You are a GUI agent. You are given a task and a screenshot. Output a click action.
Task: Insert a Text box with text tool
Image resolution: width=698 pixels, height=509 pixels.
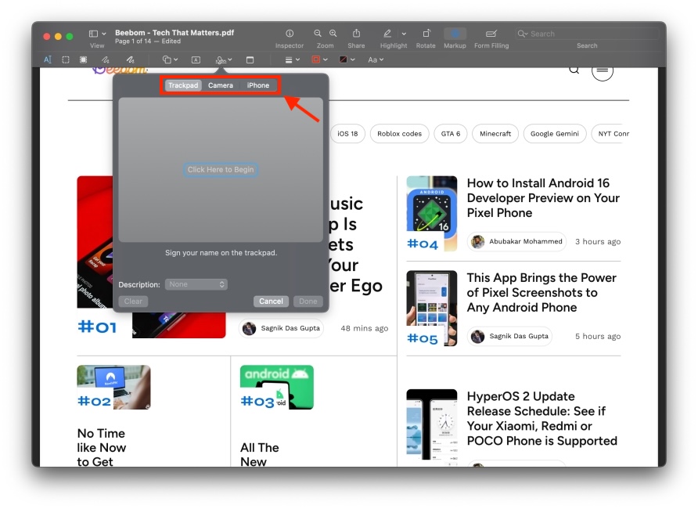coord(196,60)
